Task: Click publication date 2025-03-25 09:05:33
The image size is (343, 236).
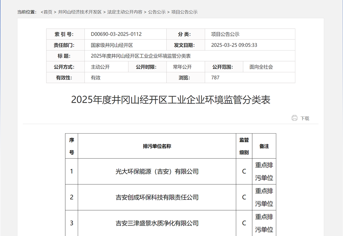Action: coord(234,45)
